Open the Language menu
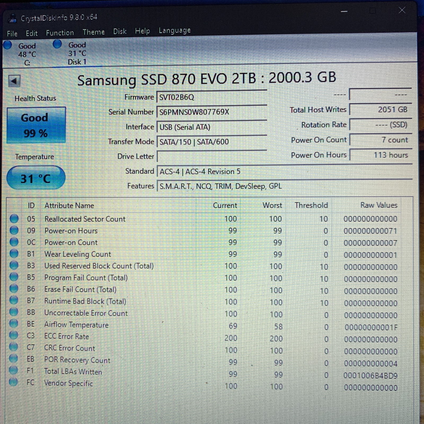The width and height of the screenshot is (424, 424). click(175, 30)
